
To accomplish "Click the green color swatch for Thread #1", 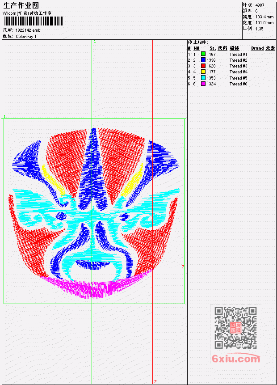I will point(203,54).
